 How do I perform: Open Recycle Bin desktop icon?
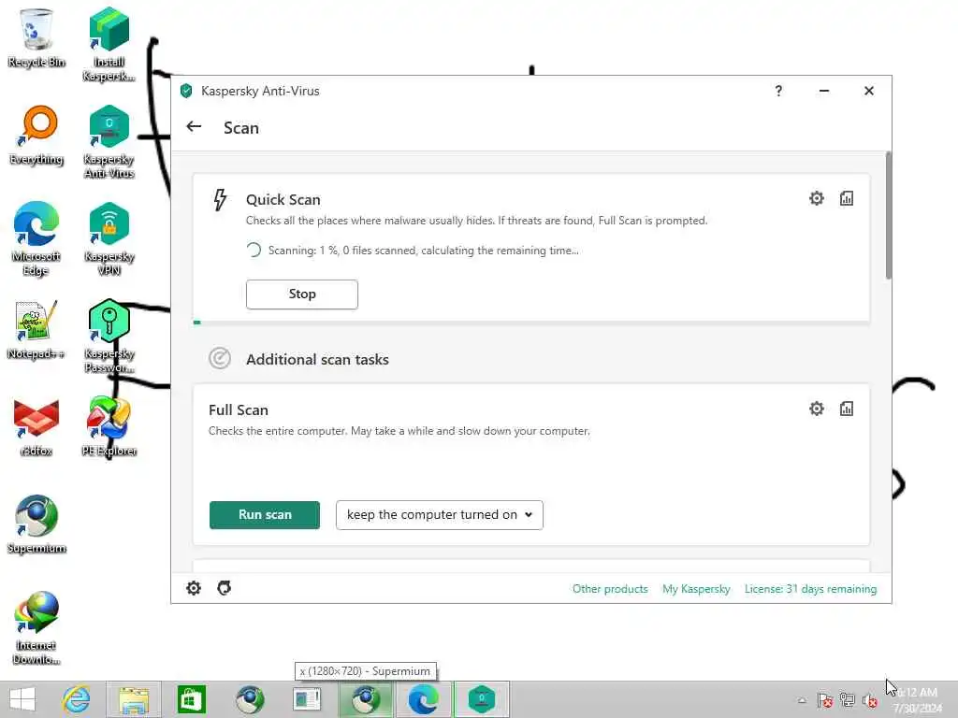36,37
